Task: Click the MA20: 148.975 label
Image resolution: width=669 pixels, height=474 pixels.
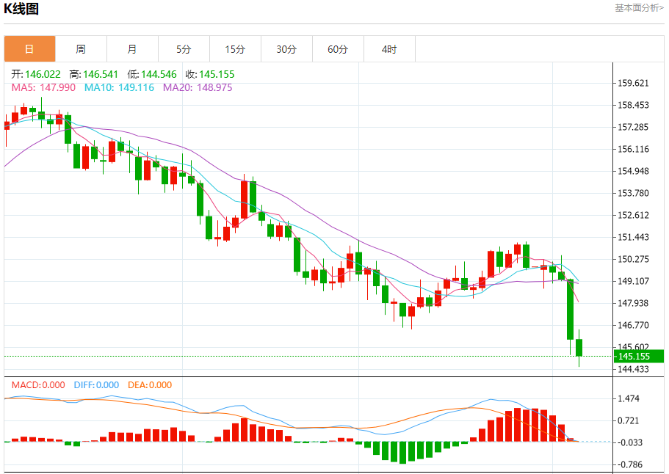Action: coord(198,87)
